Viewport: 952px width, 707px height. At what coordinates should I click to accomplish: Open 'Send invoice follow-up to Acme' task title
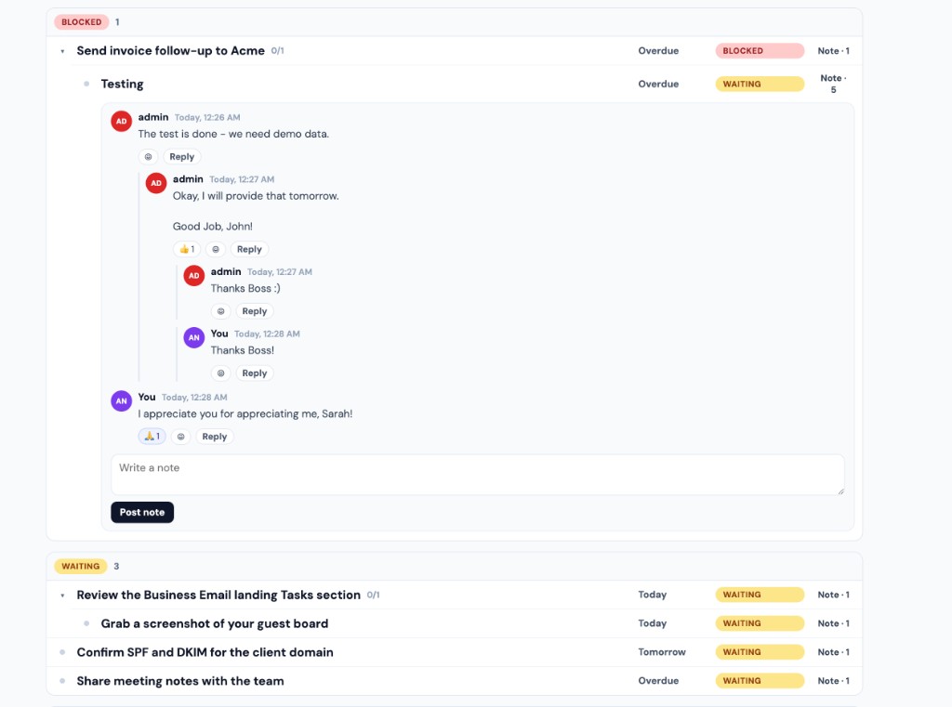pos(171,51)
